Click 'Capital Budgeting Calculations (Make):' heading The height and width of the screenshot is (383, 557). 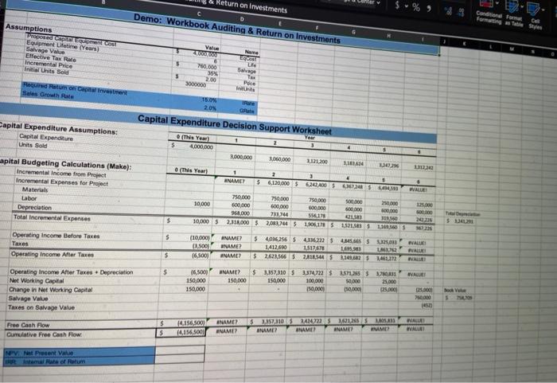point(65,164)
